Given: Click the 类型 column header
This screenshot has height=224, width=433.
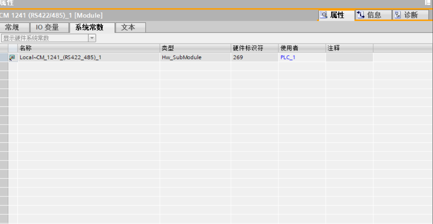Looking at the screenshot, I should pyautogui.click(x=195, y=48).
